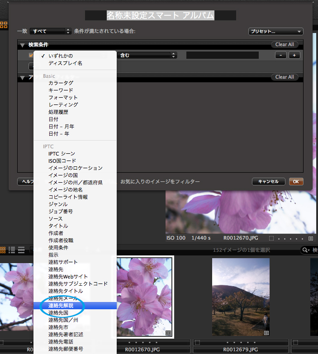The height and width of the screenshot is (354, 318).
Task: Click the OK button
Action: pos(296,181)
